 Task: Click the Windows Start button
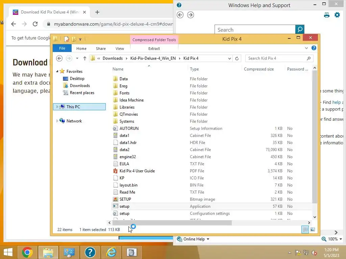[x=8, y=252]
